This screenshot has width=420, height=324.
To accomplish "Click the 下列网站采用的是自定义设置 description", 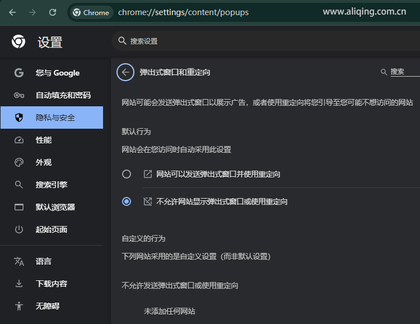I will (196, 256).
